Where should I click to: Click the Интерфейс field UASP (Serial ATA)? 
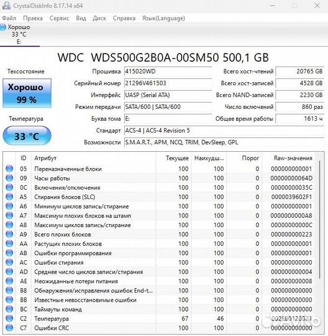(168, 95)
